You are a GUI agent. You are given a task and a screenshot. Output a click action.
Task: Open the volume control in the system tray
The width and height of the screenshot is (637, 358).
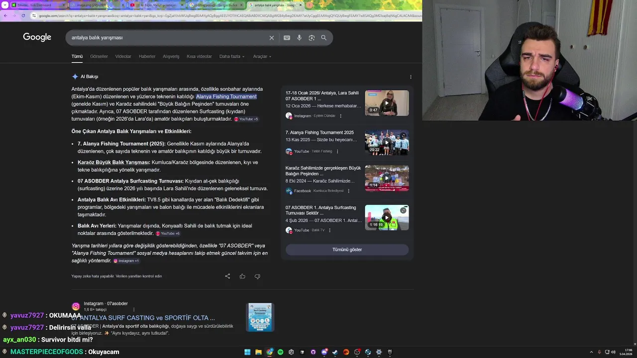tap(613, 352)
